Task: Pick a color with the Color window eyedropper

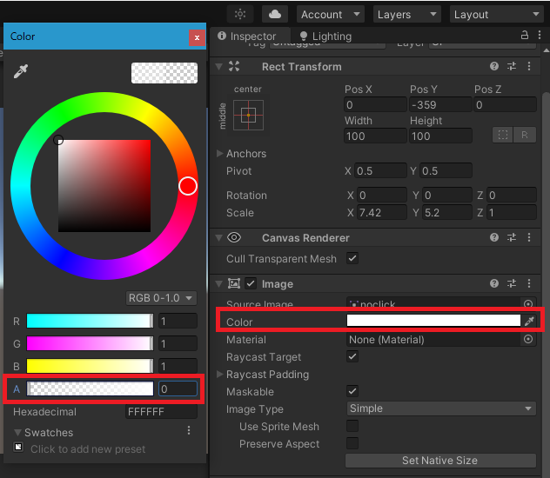Action: click(x=21, y=71)
